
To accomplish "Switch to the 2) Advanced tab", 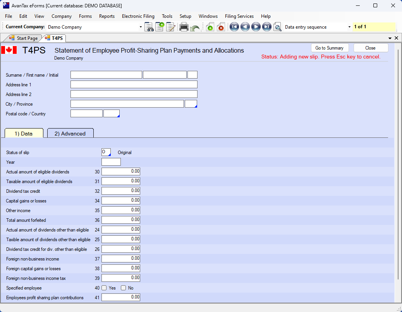I will click(70, 134).
